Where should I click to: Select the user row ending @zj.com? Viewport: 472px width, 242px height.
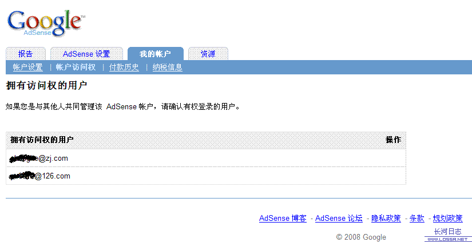pyautogui.click(x=206, y=158)
